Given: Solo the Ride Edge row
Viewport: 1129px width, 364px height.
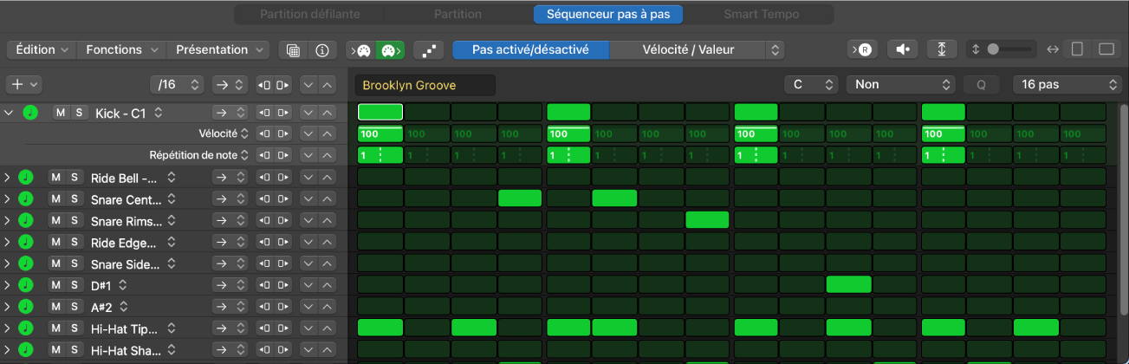Looking at the screenshot, I should point(75,242).
